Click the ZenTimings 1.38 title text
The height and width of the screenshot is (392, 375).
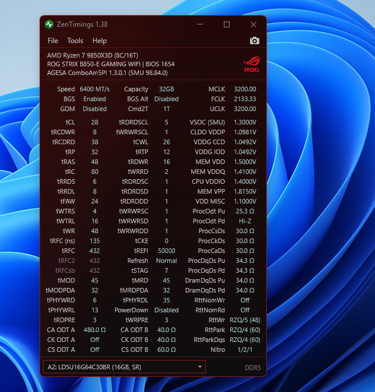coord(82,24)
